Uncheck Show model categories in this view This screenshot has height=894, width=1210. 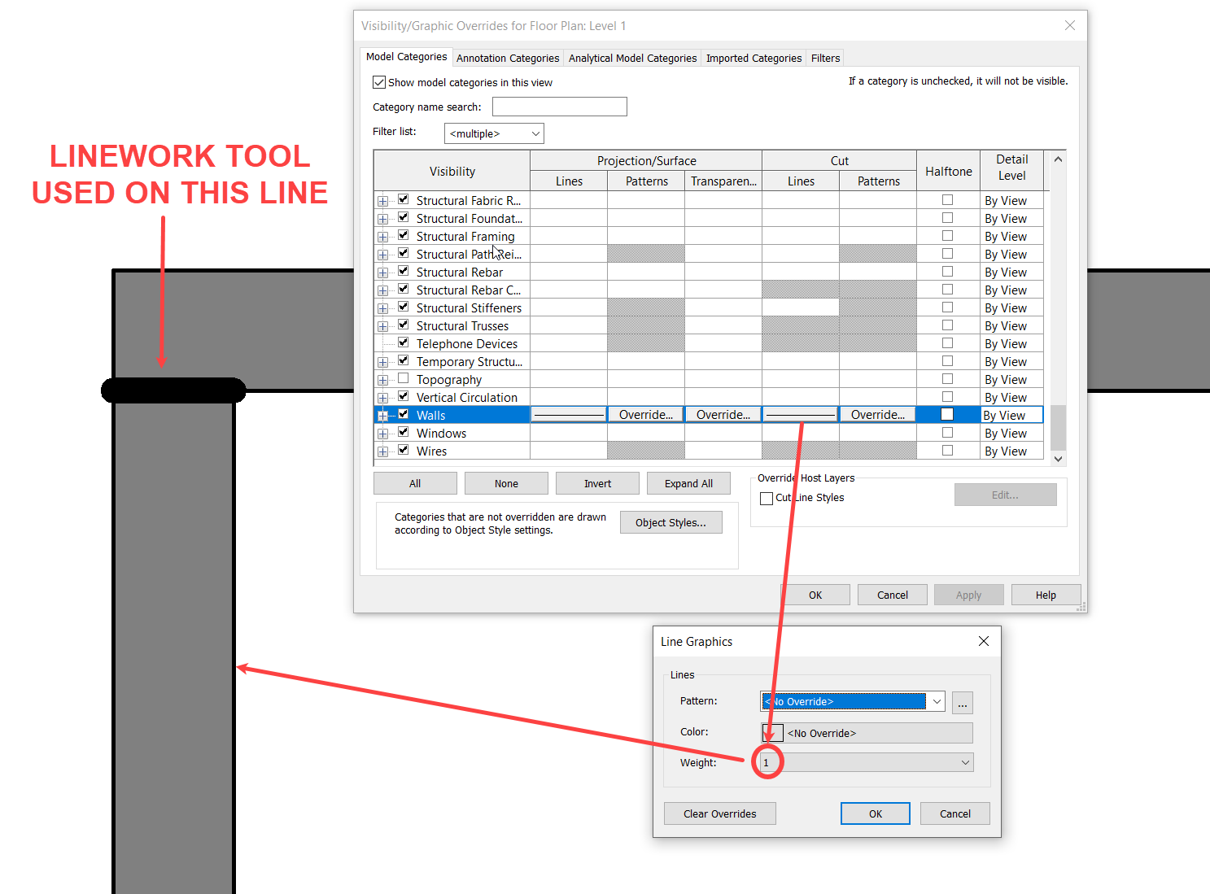[379, 81]
